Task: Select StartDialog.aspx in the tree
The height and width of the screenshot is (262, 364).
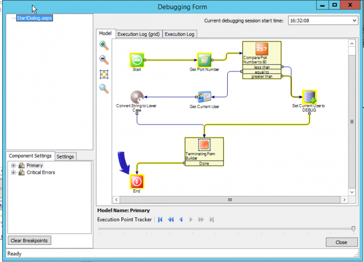Action: [x=34, y=18]
